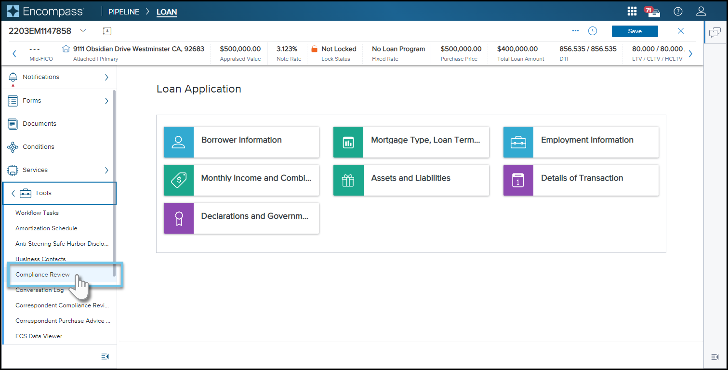The image size is (728, 370).
Task: Open the user profile icon
Action: click(x=701, y=11)
